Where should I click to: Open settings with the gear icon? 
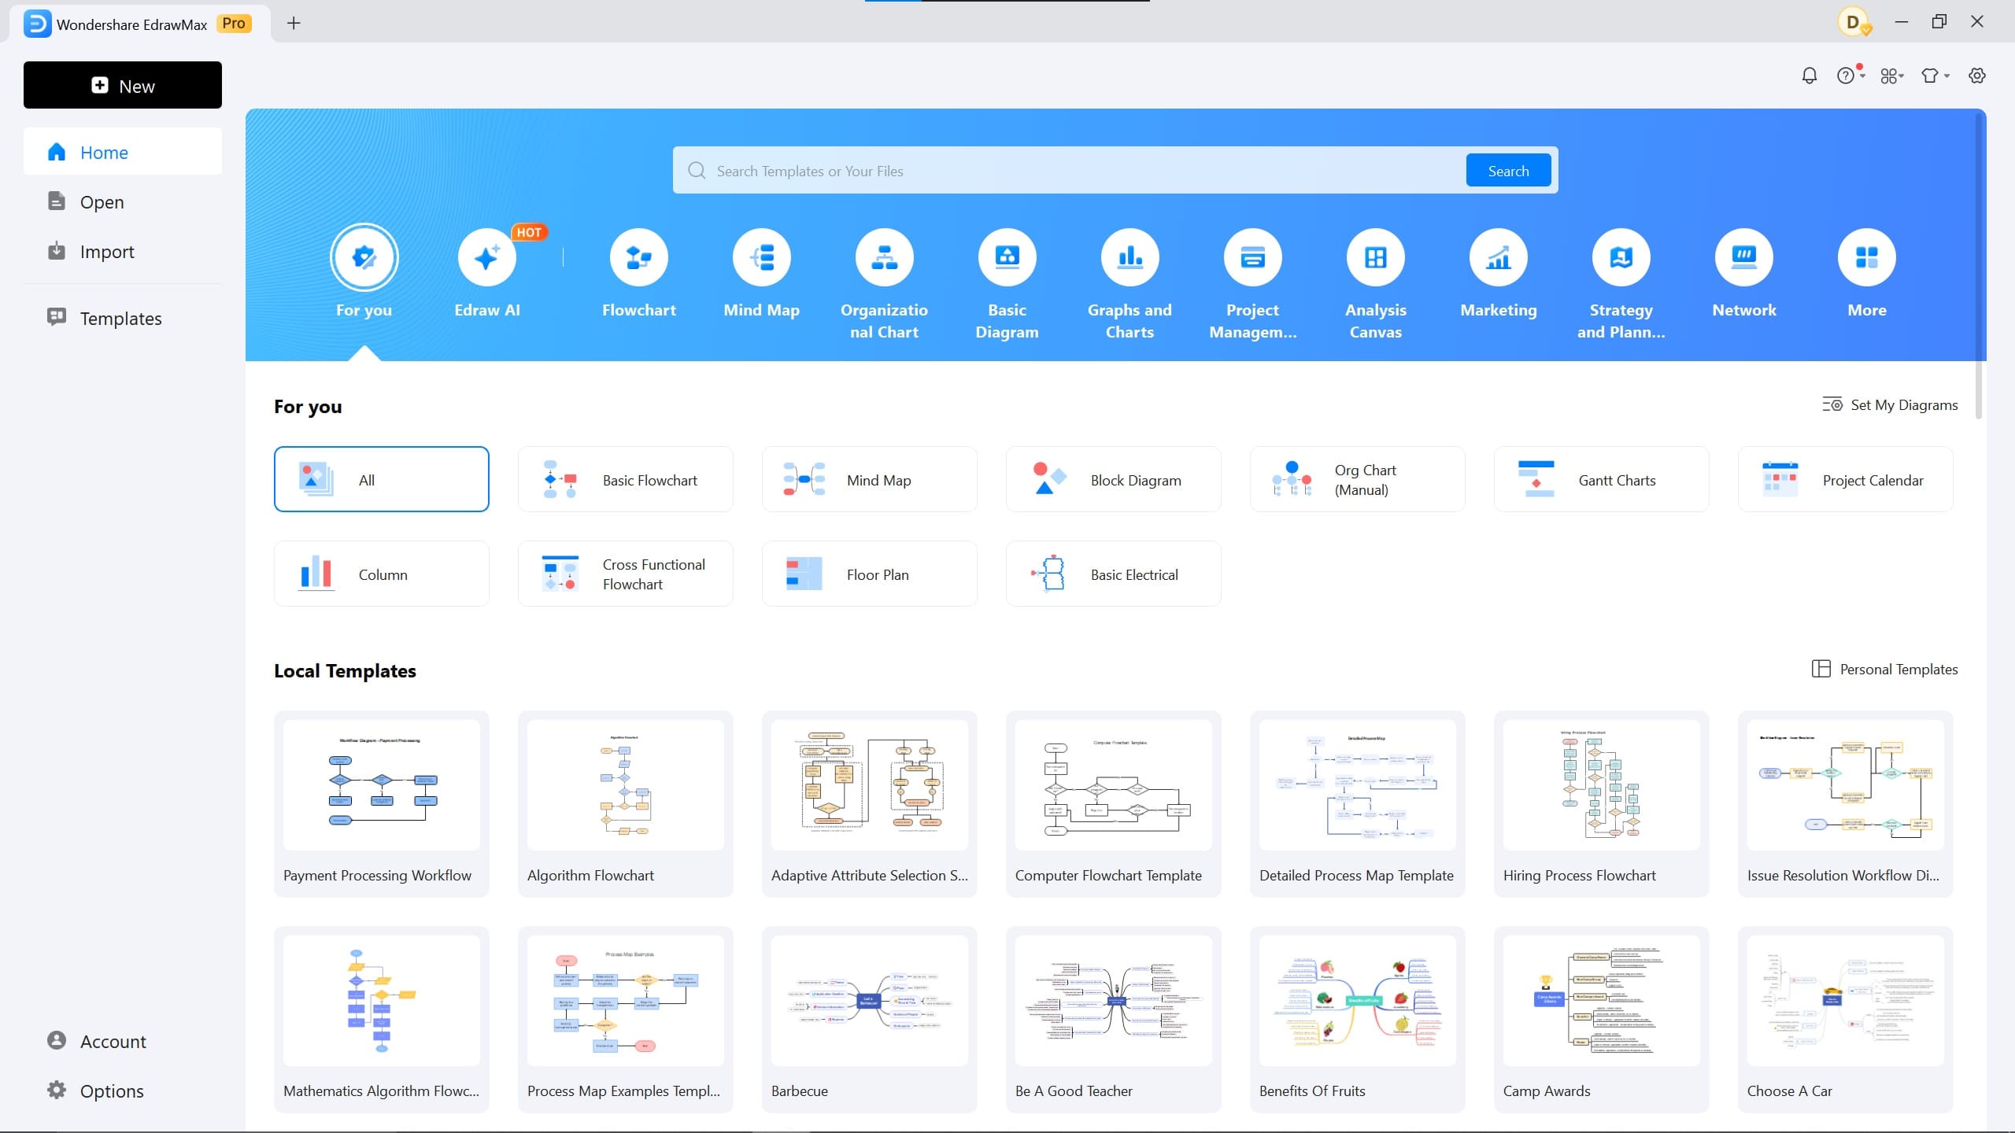click(x=1976, y=75)
